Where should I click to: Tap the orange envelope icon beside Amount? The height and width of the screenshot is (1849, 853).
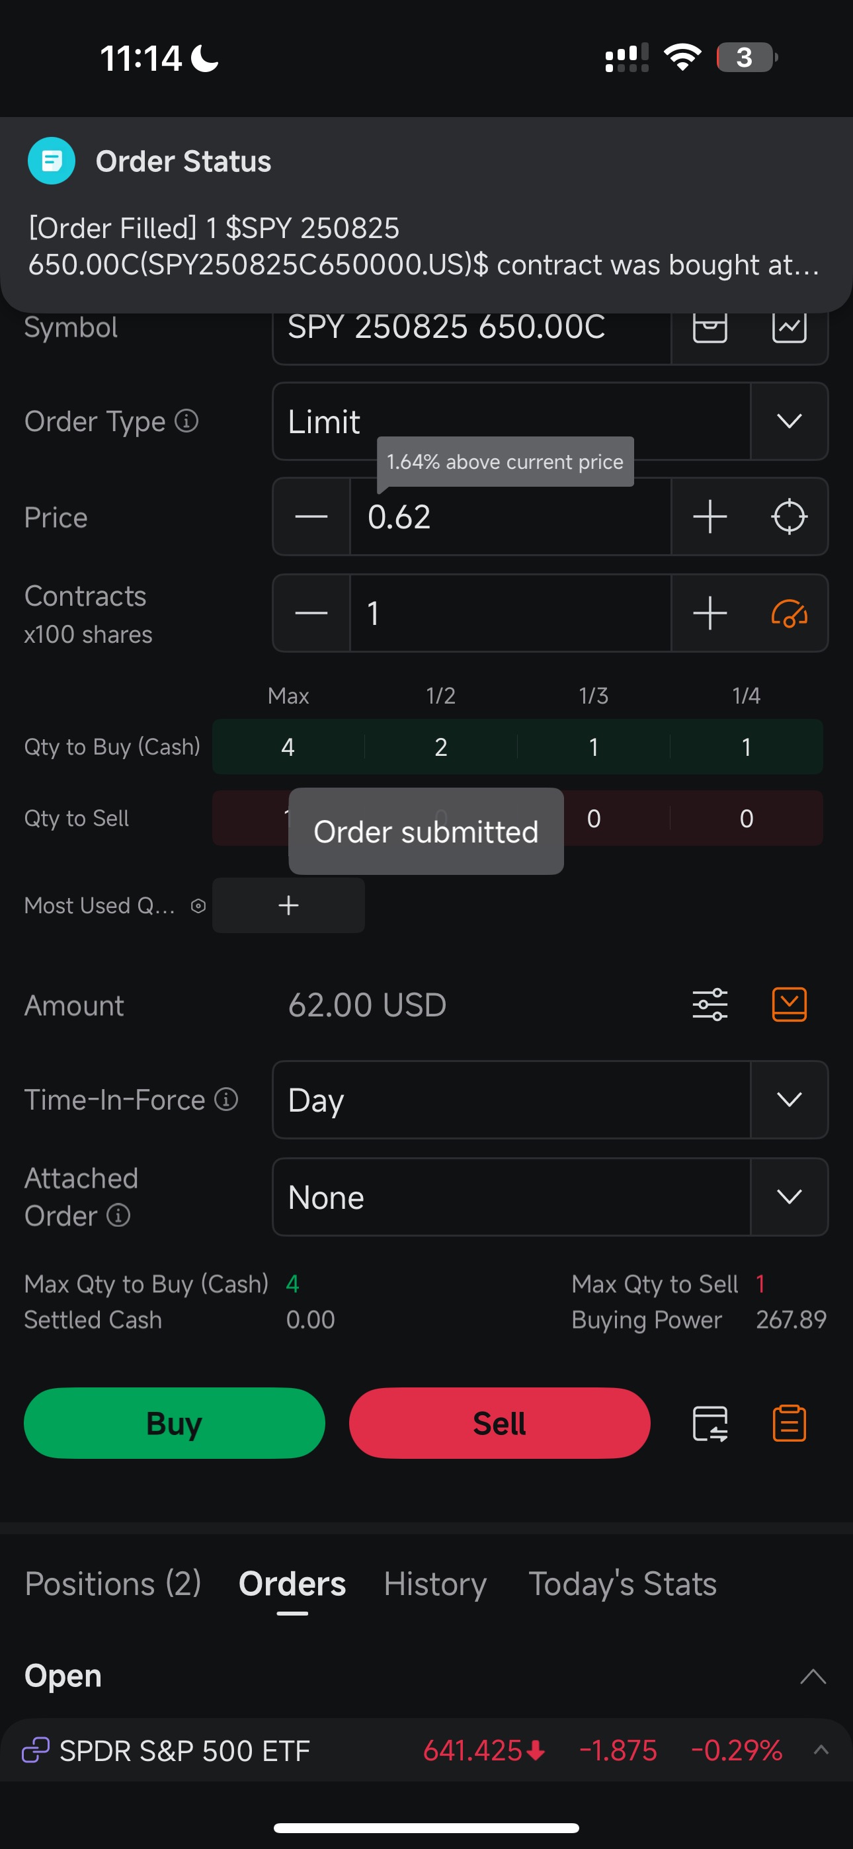(788, 1004)
